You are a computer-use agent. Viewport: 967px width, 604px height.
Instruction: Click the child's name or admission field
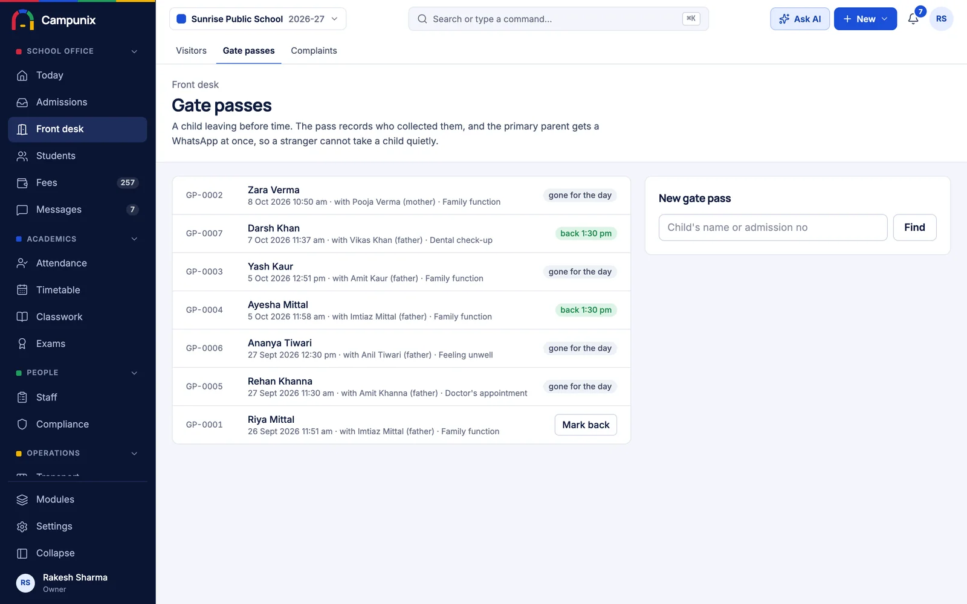[x=773, y=227]
